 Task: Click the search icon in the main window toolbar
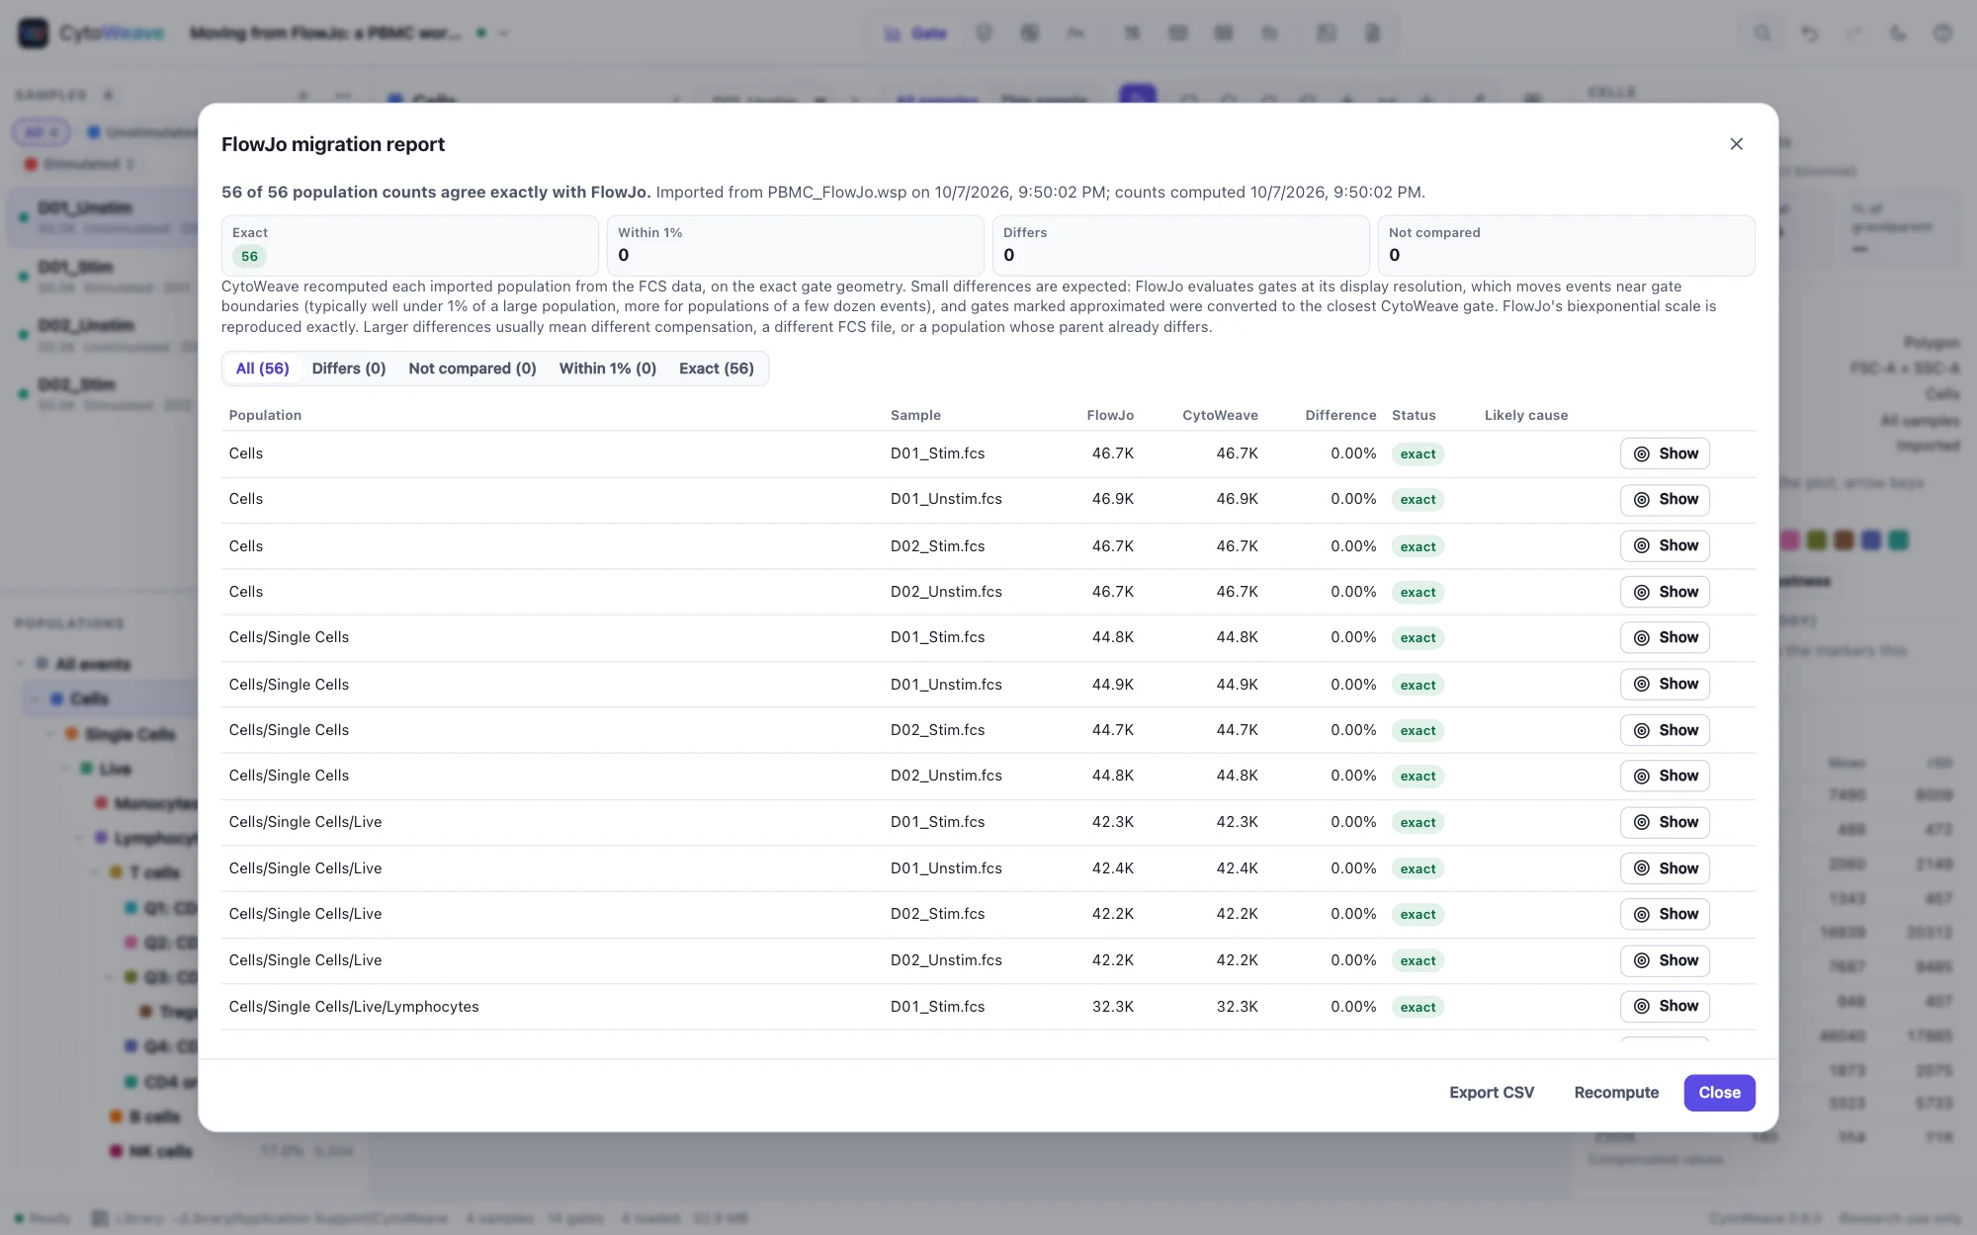tap(1762, 34)
